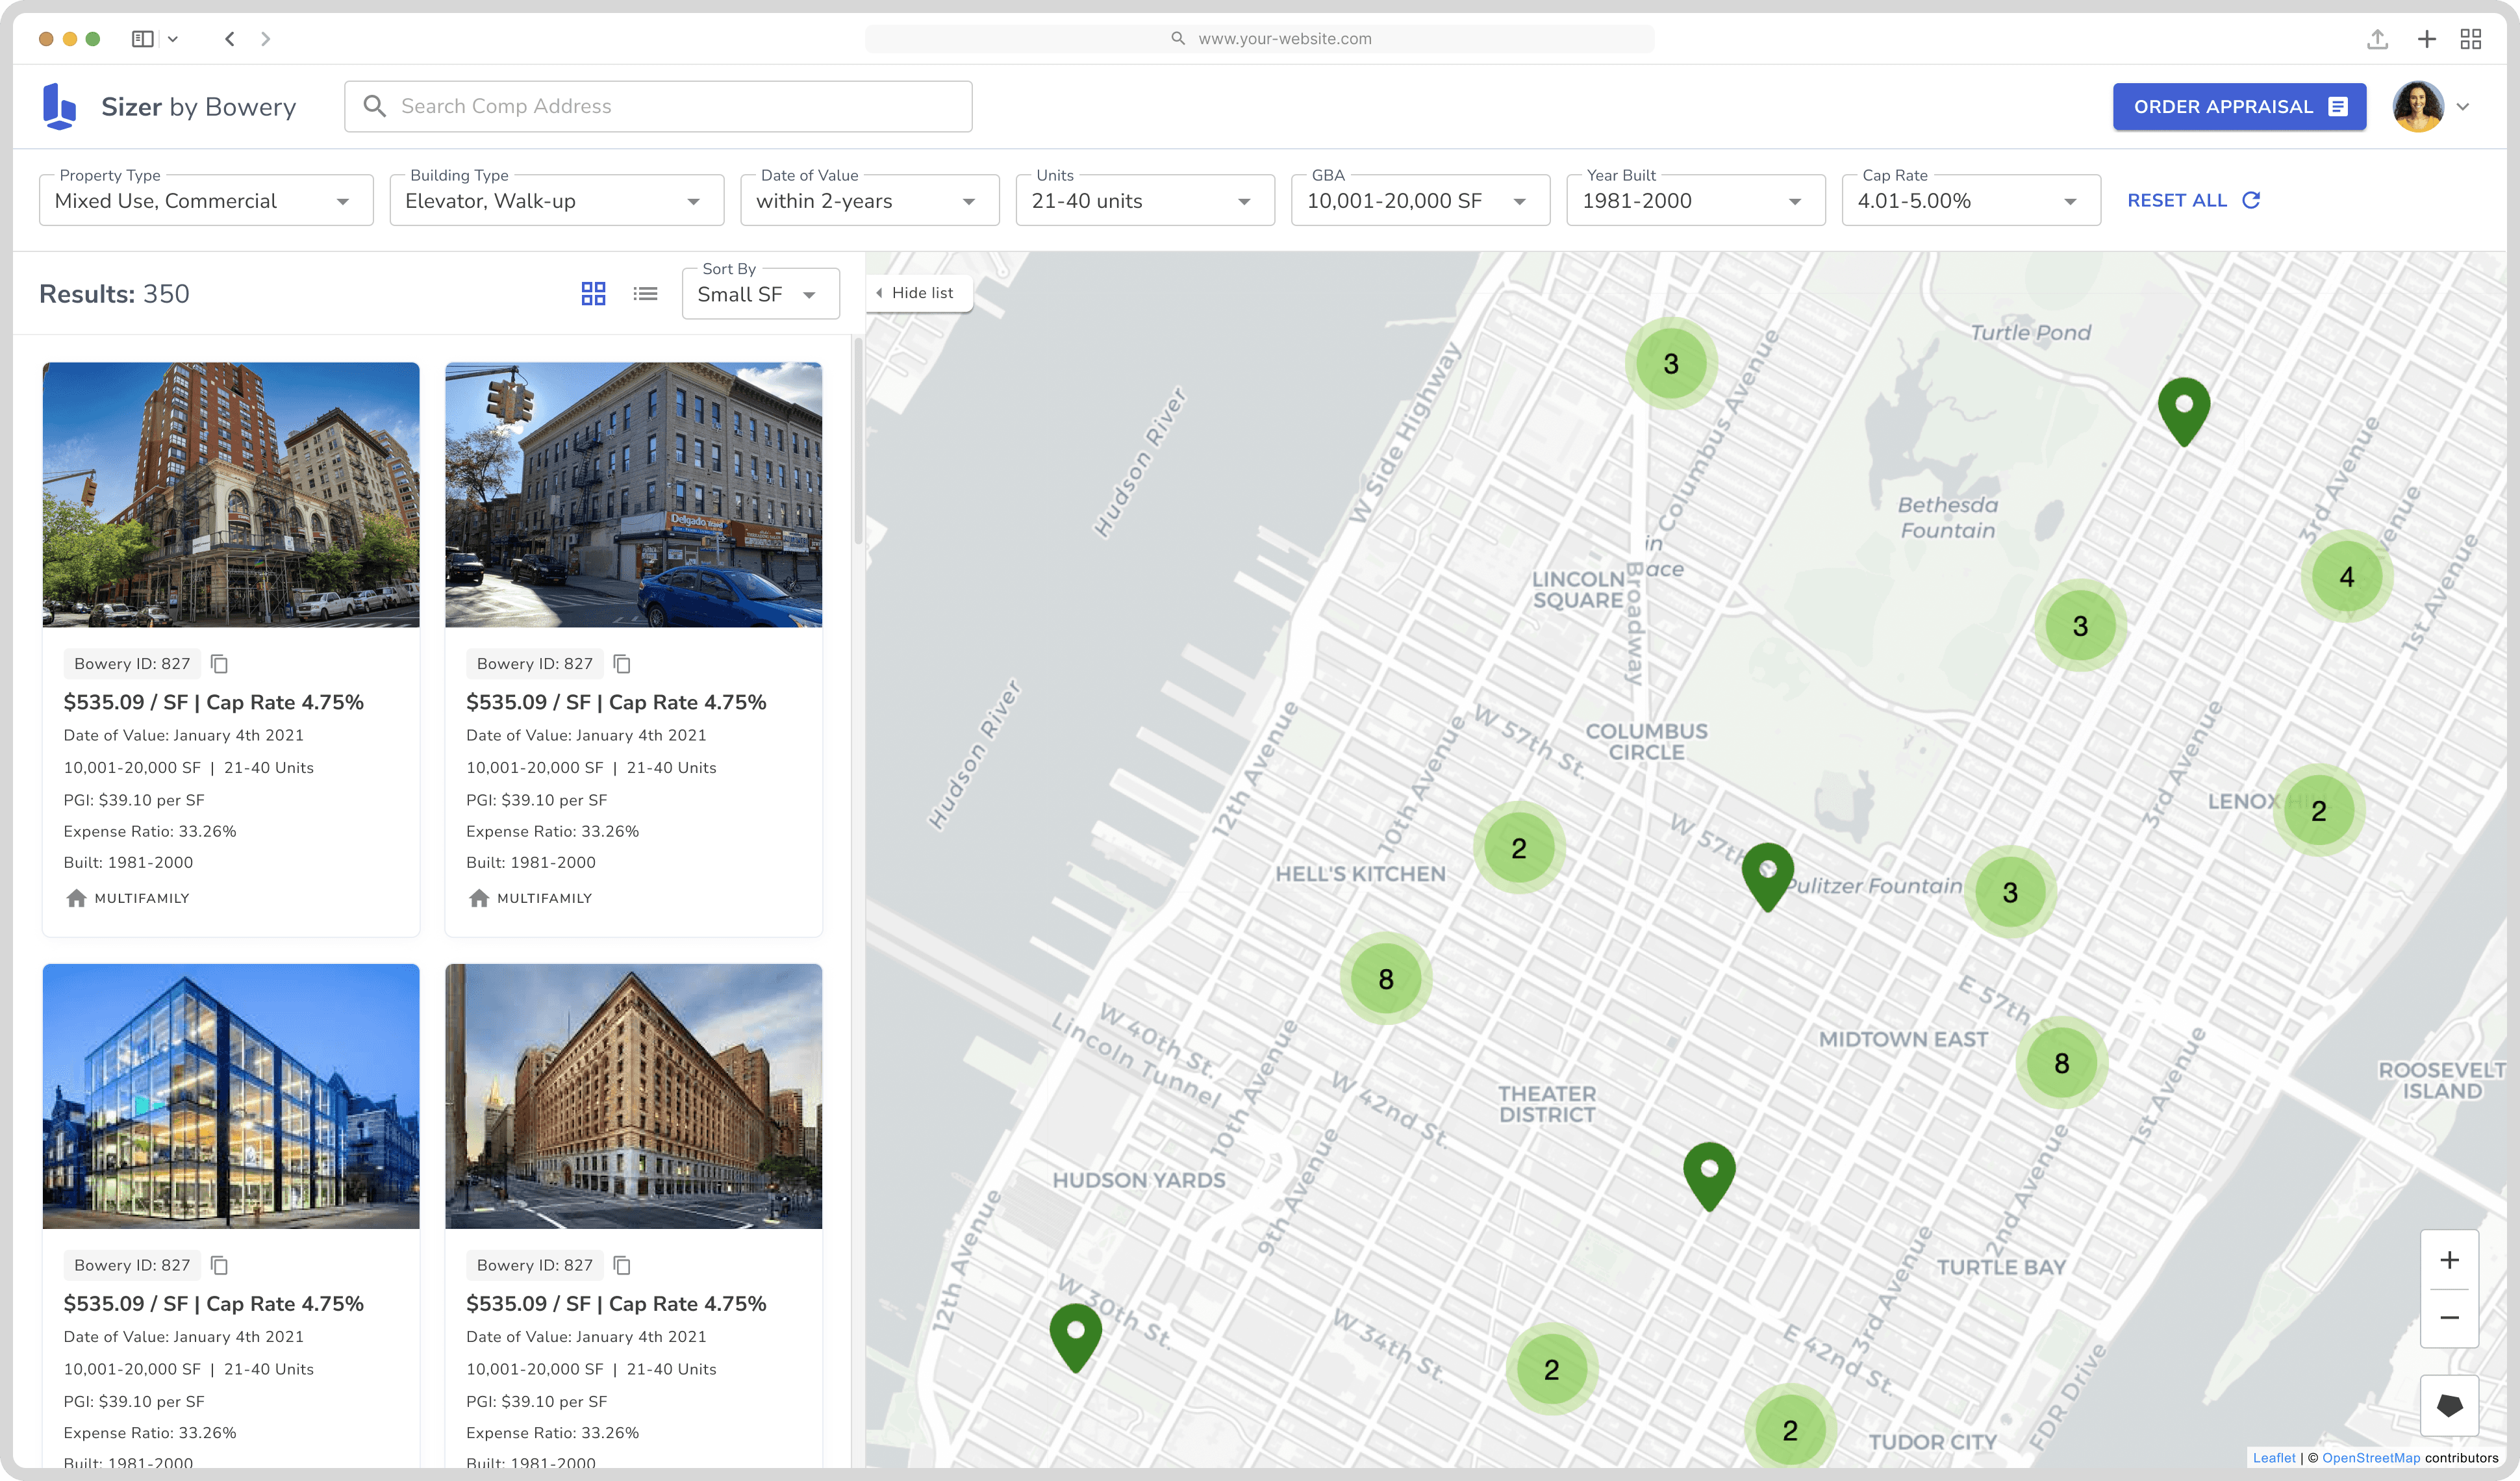The image size is (2520, 1481).
Task: Expand the browser sidebar options chevron
Action: pos(173,39)
